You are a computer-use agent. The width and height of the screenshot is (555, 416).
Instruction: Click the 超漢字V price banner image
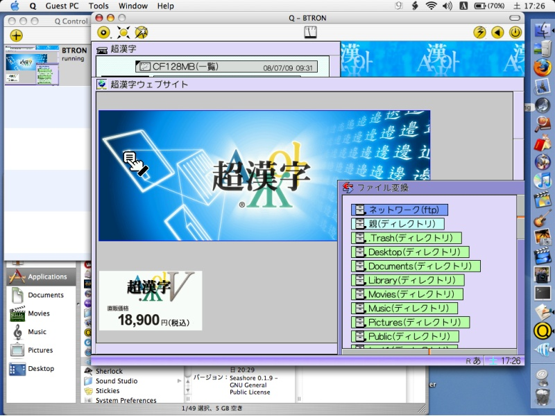click(x=151, y=300)
